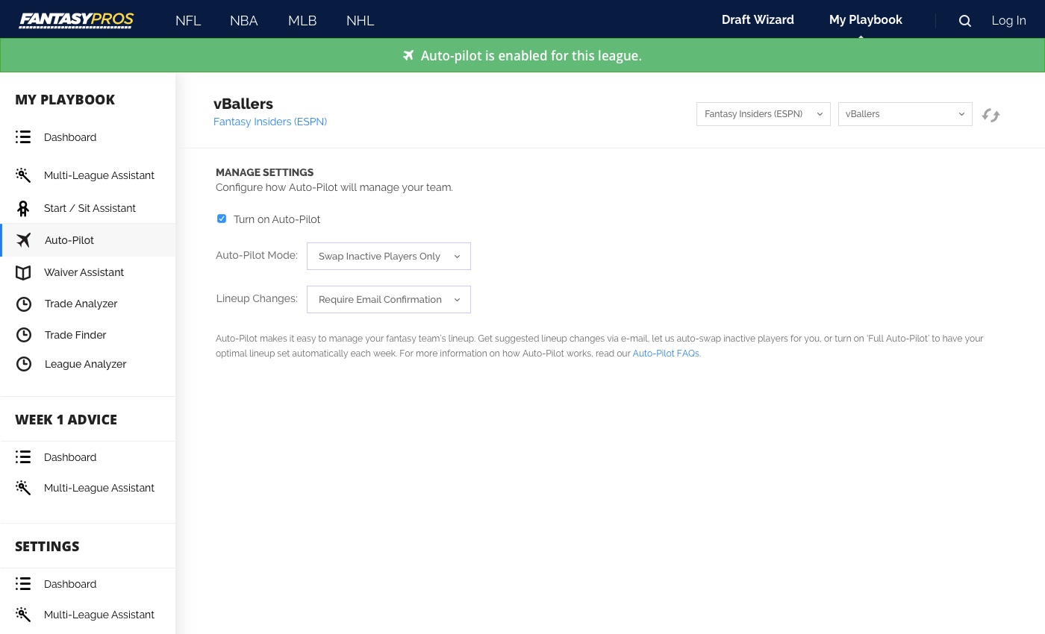Click the Trade Finder clock icon
The width and height of the screenshot is (1045, 634).
24,335
